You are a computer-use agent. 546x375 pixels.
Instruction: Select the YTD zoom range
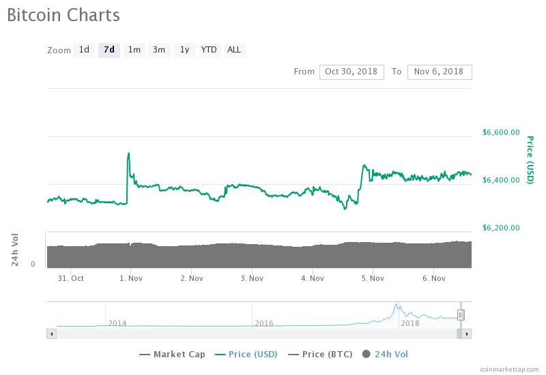click(x=210, y=50)
